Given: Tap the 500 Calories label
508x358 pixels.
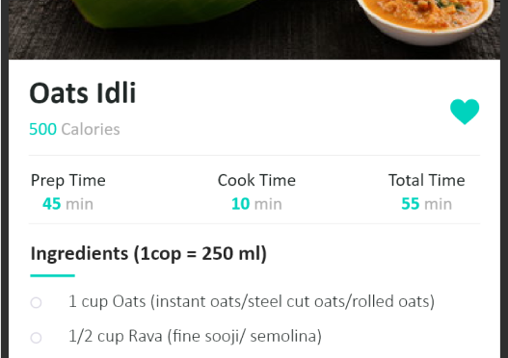Looking at the screenshot, I should [x=74, y=129].
